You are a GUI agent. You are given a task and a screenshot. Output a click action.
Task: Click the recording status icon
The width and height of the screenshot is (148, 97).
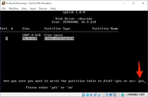(111, 95)
